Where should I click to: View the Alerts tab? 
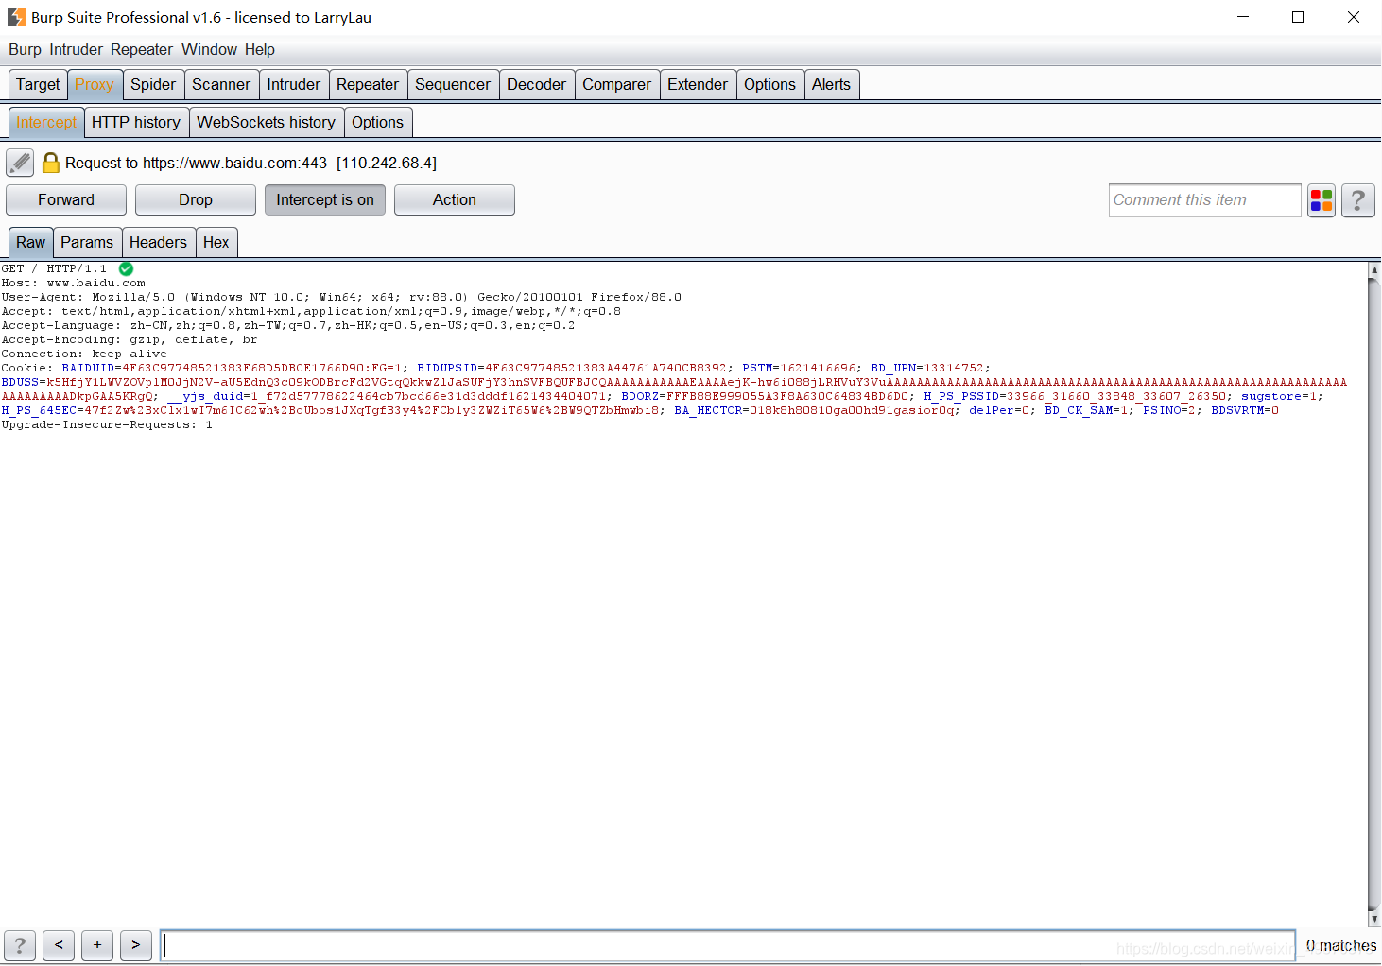pos(832,84)
